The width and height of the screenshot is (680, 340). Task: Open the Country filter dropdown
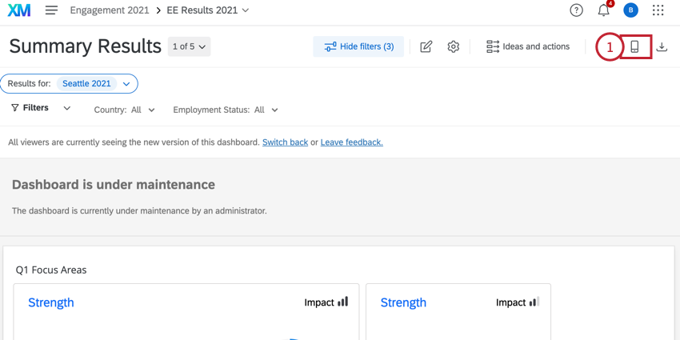(x=125, y=110)
